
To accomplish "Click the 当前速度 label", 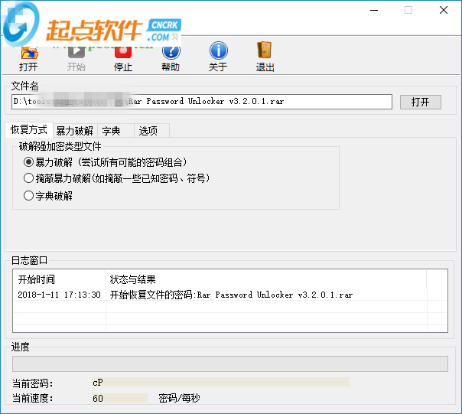I will [x=32, y=398].
